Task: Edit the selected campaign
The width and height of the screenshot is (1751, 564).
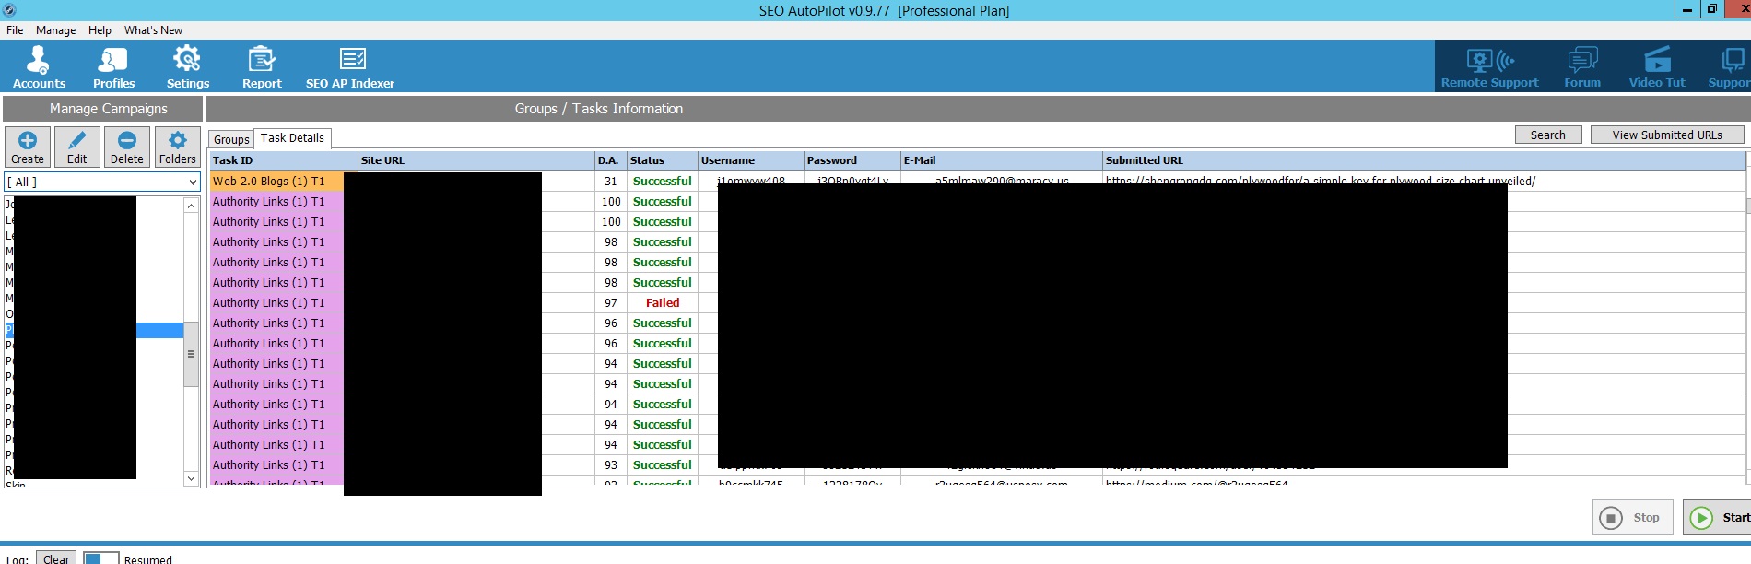Action: pos(77,147)
